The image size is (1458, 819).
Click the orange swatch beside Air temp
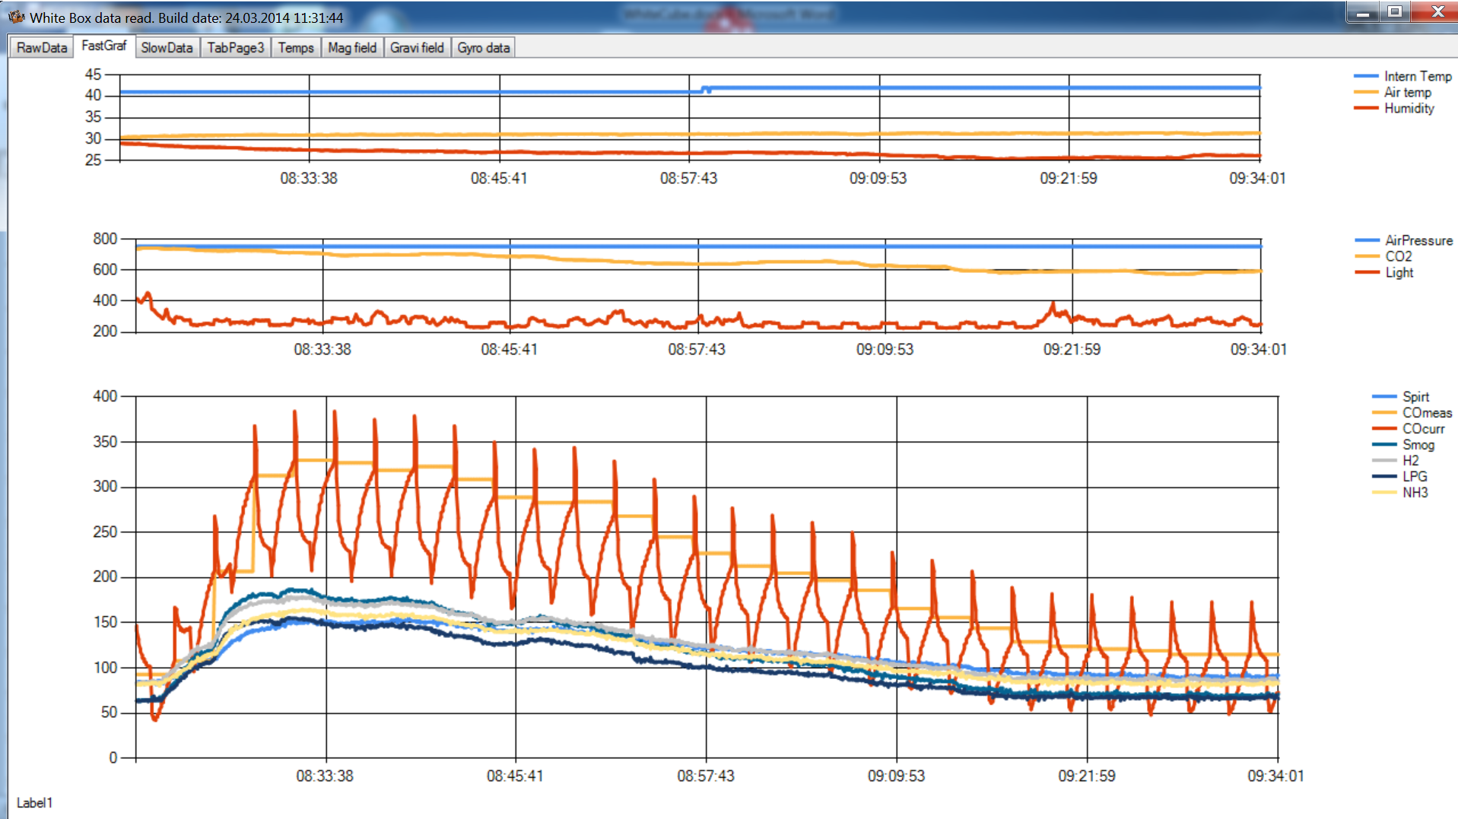click(x=1367, y=92)
